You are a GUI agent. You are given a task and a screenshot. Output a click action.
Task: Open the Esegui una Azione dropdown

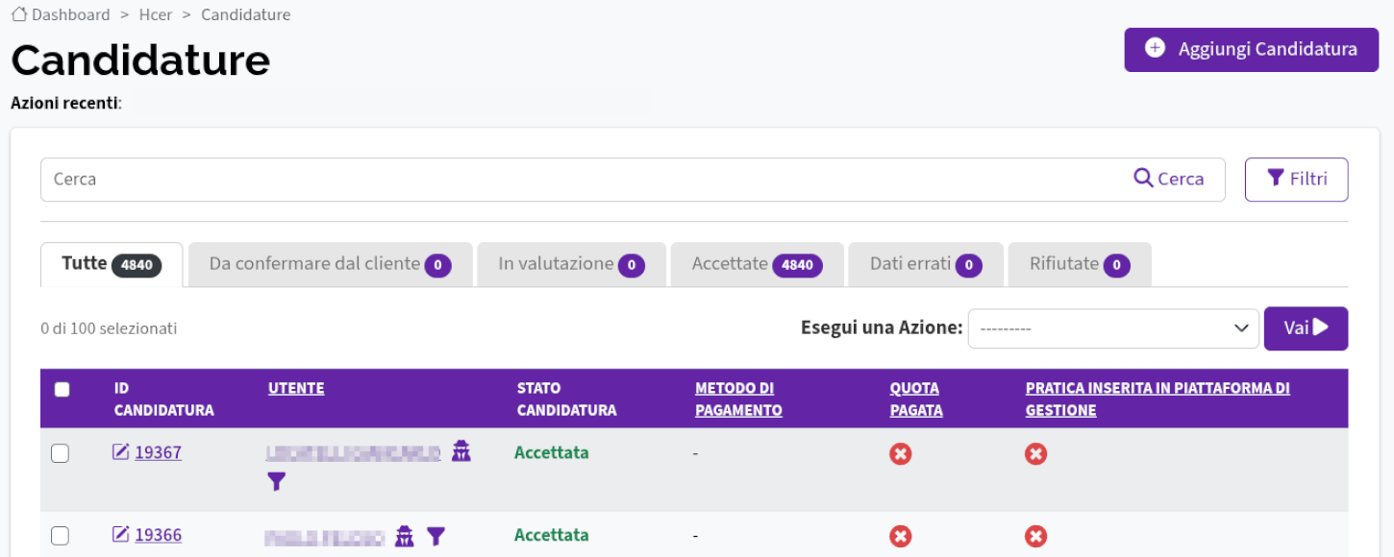click(x=1113, y=328)
